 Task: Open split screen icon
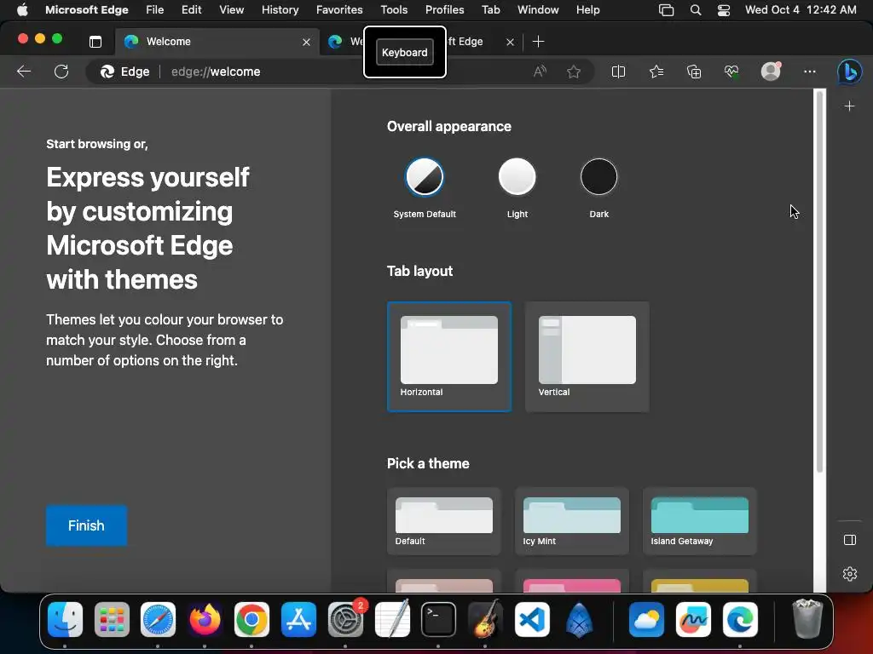tap(618, 72)
